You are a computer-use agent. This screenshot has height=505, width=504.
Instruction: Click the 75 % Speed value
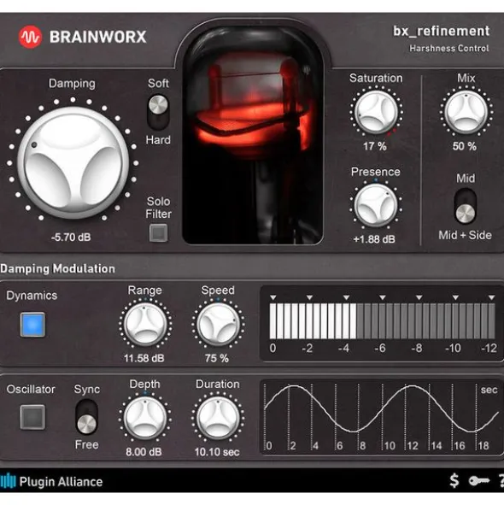point(217,358)
